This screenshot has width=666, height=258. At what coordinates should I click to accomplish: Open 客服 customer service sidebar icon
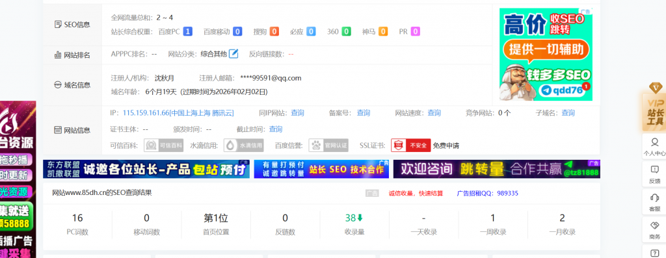[654, 202]
